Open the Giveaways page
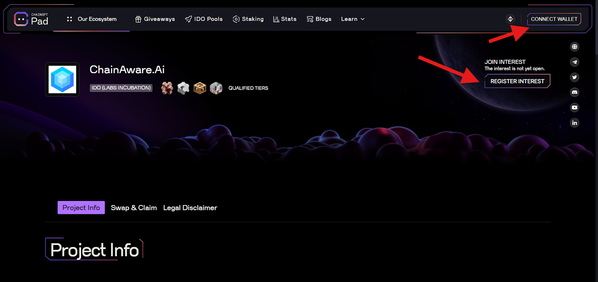The height and width of the screenshot is (282, 598). tap(155, 19)
